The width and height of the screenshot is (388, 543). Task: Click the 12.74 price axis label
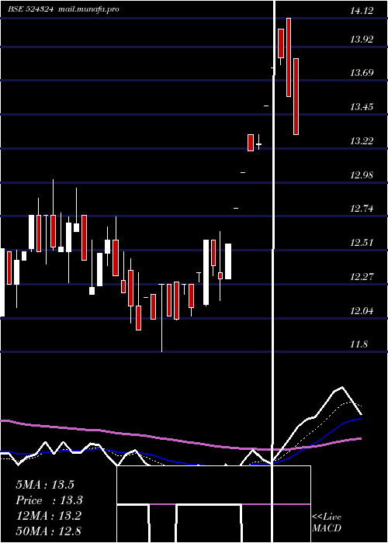coord(362,209)
